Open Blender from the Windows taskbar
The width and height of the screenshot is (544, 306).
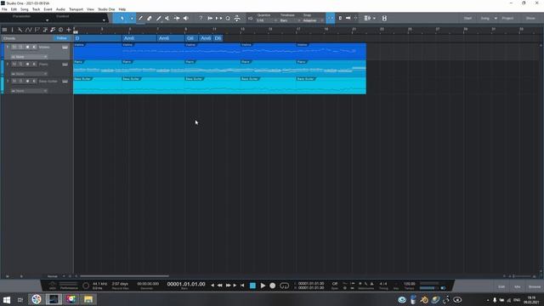click(424, 299)
